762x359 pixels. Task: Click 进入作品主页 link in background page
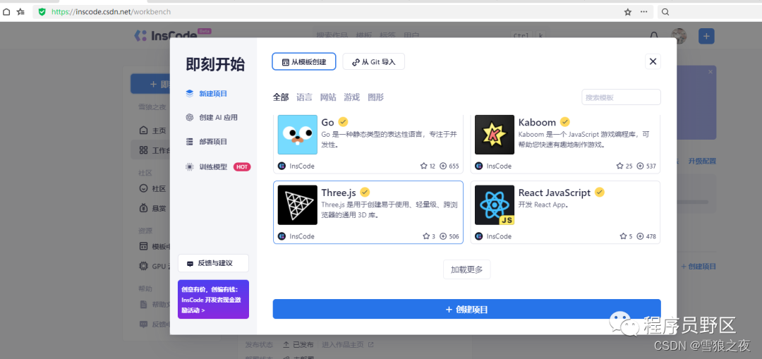pyautogui.click(x=347, y=344)
